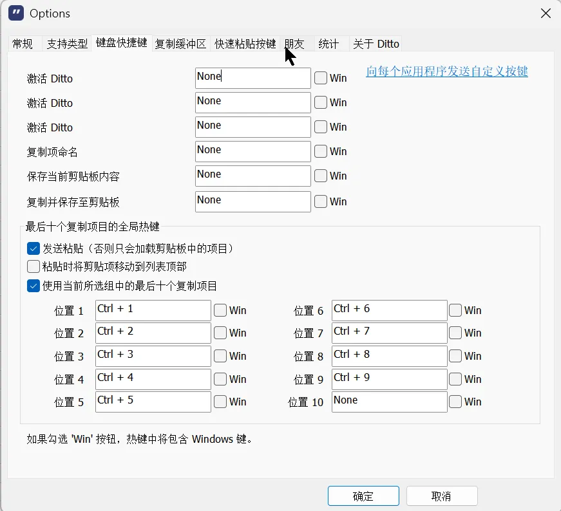Select the 位置 7 field with Ctrl + 7
This screenshot has height=511, width=561.
pyautogui.click(x=390, y=333)
